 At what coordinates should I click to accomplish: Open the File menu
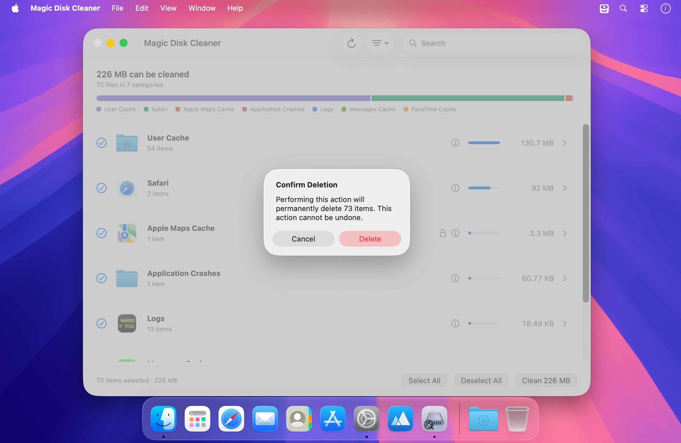coord(117,8)
